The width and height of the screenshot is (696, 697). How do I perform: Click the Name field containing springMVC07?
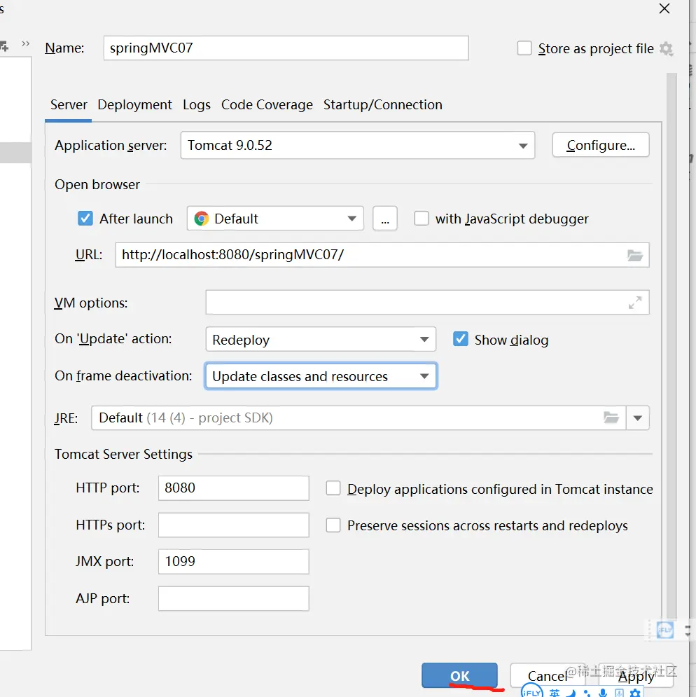coord(286,48)
